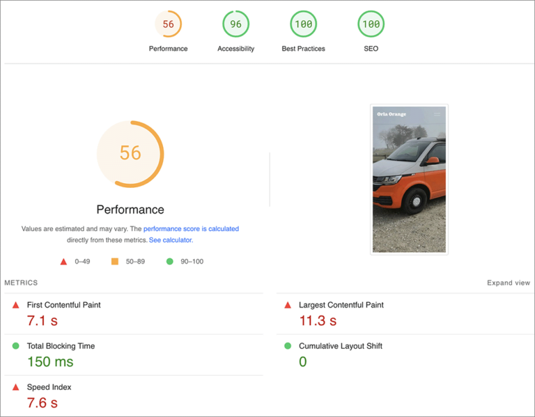The height and width of the screenshot is (417, 535).
Task: Click red triangle beside Speed Index
Action: point(16,387)
